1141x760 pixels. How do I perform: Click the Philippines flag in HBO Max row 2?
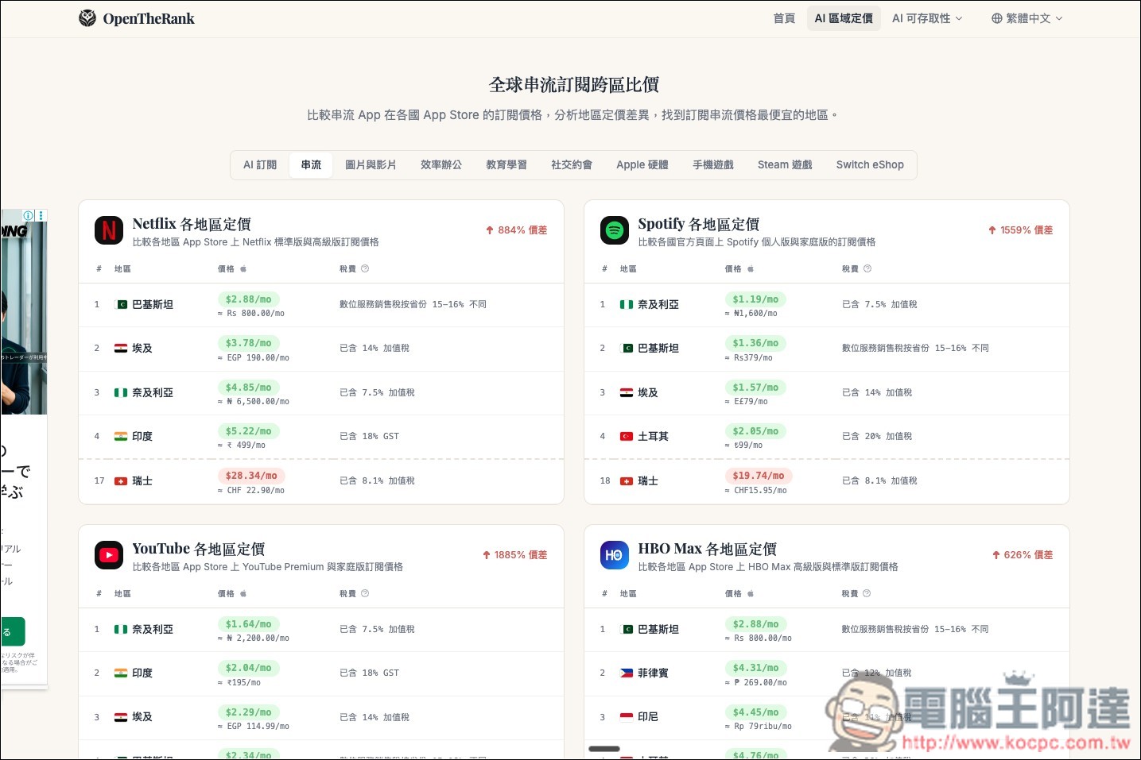point(627,673)
